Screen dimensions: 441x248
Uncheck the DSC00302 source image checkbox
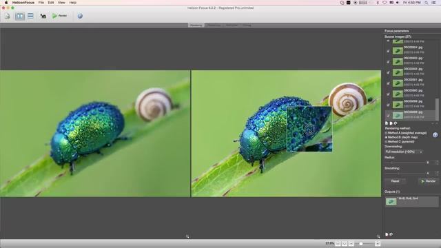388,72
